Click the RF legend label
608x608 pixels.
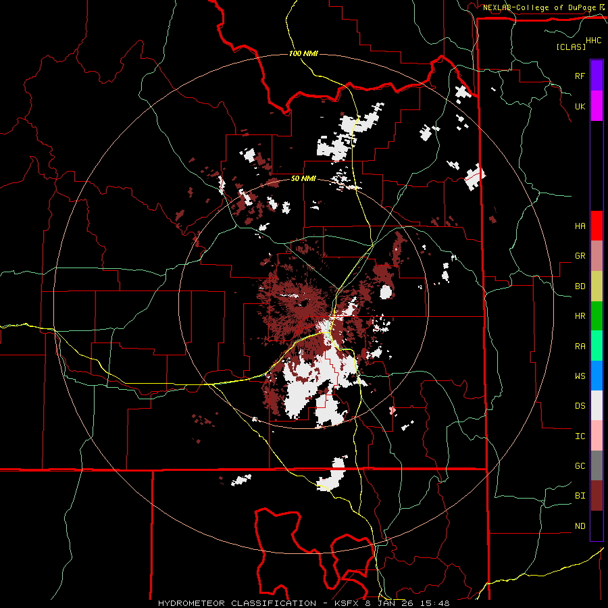pyautogui.click(x=580, y=76)
